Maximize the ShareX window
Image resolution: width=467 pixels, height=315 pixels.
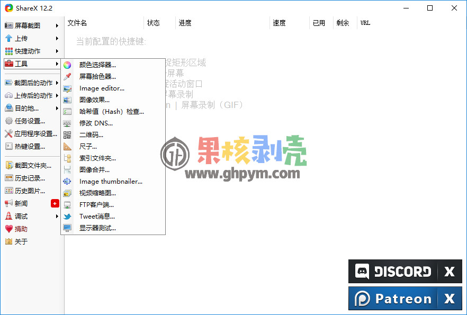point(430,8)
